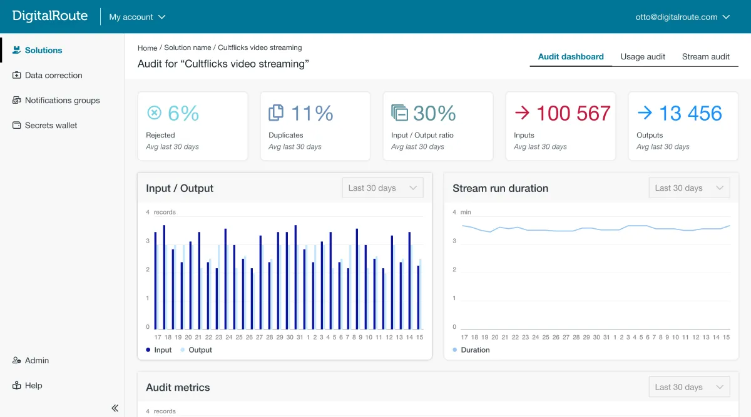Click the Admin icon in sidebar
Image resolution: width=751 pixels, height=417 pixels.
[17, 360]
